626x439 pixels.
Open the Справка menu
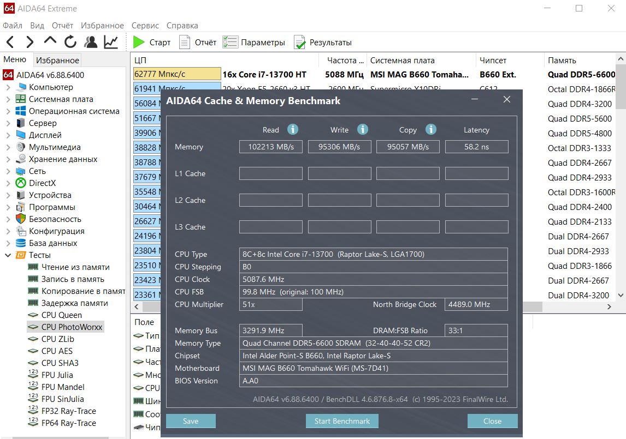(182, 26)
